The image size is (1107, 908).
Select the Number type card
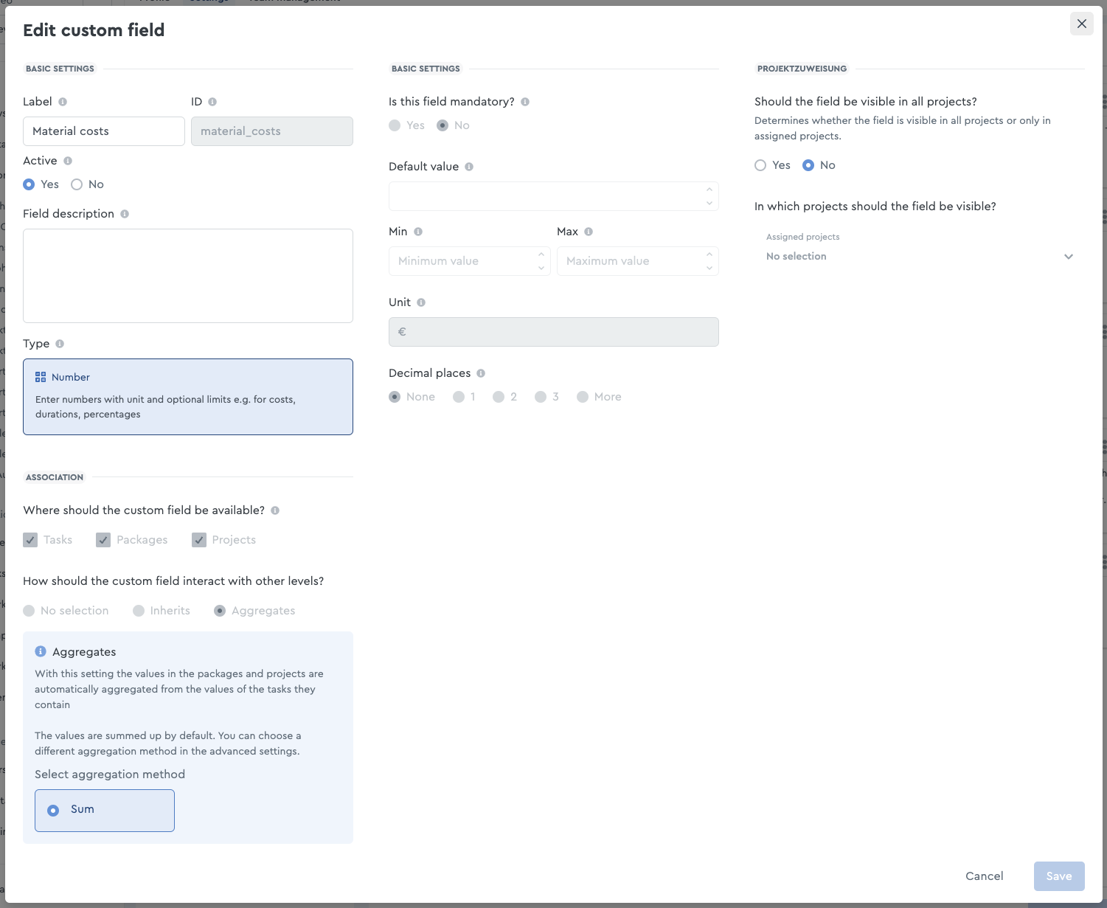188,397
